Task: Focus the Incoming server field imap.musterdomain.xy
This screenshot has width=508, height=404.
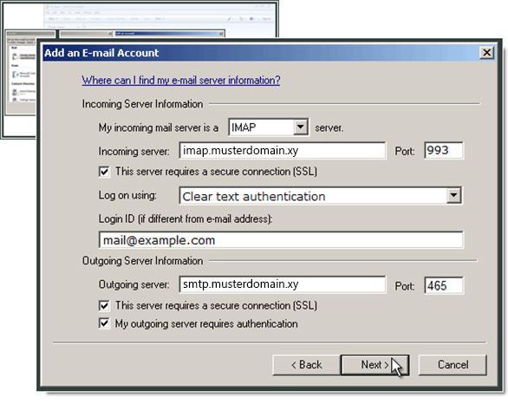Action: pyautogui.click(x=283, y=151)
